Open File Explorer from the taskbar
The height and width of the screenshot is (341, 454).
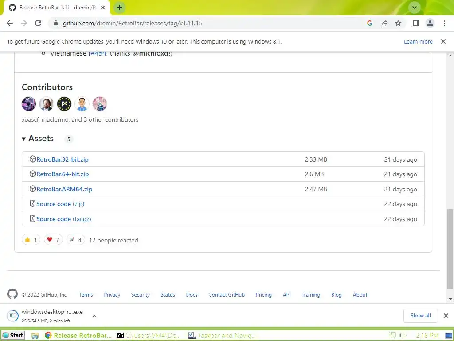[35, 336]
